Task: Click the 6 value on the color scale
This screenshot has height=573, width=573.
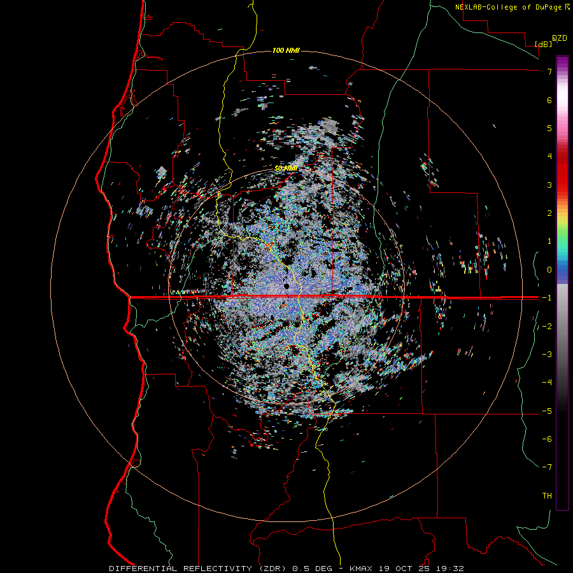Action: (x=549, y=100)
